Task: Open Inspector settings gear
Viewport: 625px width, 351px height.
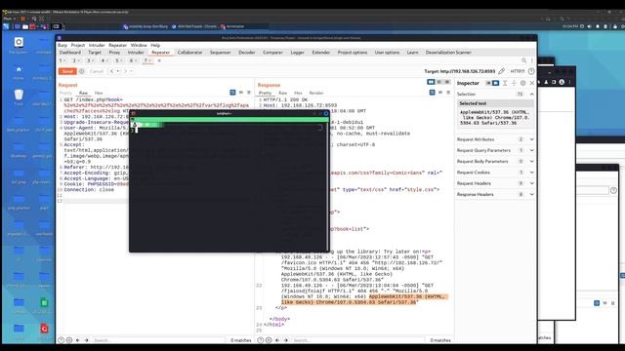Action: coord(523,83)
